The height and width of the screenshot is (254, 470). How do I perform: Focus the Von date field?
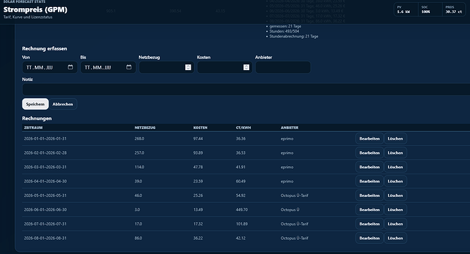point(50,67)
